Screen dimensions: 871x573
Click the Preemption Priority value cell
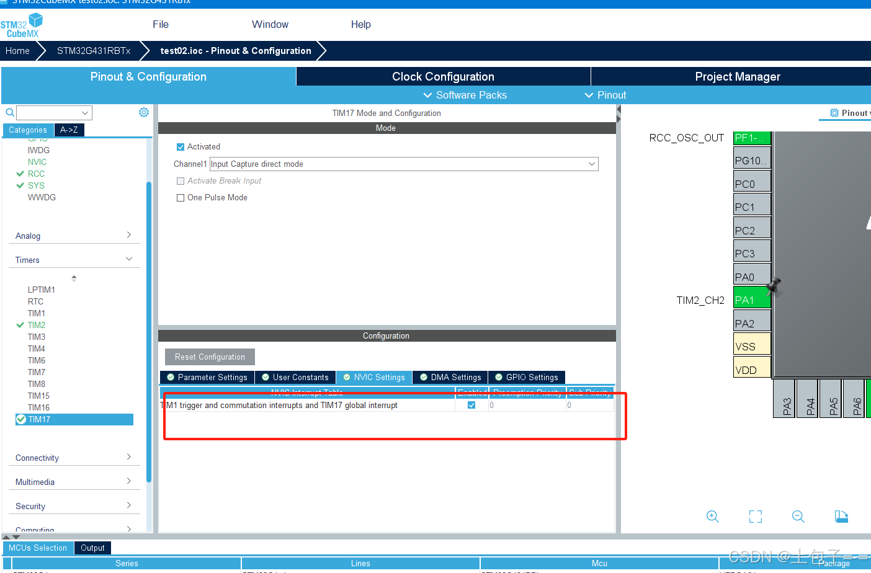[527, 405]
